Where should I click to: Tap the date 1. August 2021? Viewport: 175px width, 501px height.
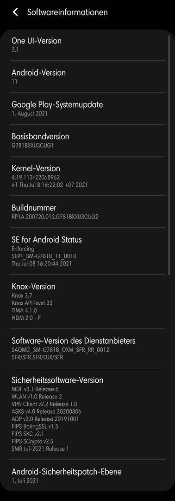(x=30, y=114)
